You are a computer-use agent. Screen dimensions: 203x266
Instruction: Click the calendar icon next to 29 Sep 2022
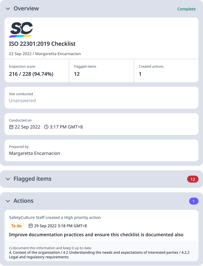pos(30,226)
